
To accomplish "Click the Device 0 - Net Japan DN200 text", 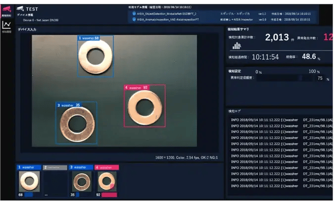I will [x=41, y=20].
